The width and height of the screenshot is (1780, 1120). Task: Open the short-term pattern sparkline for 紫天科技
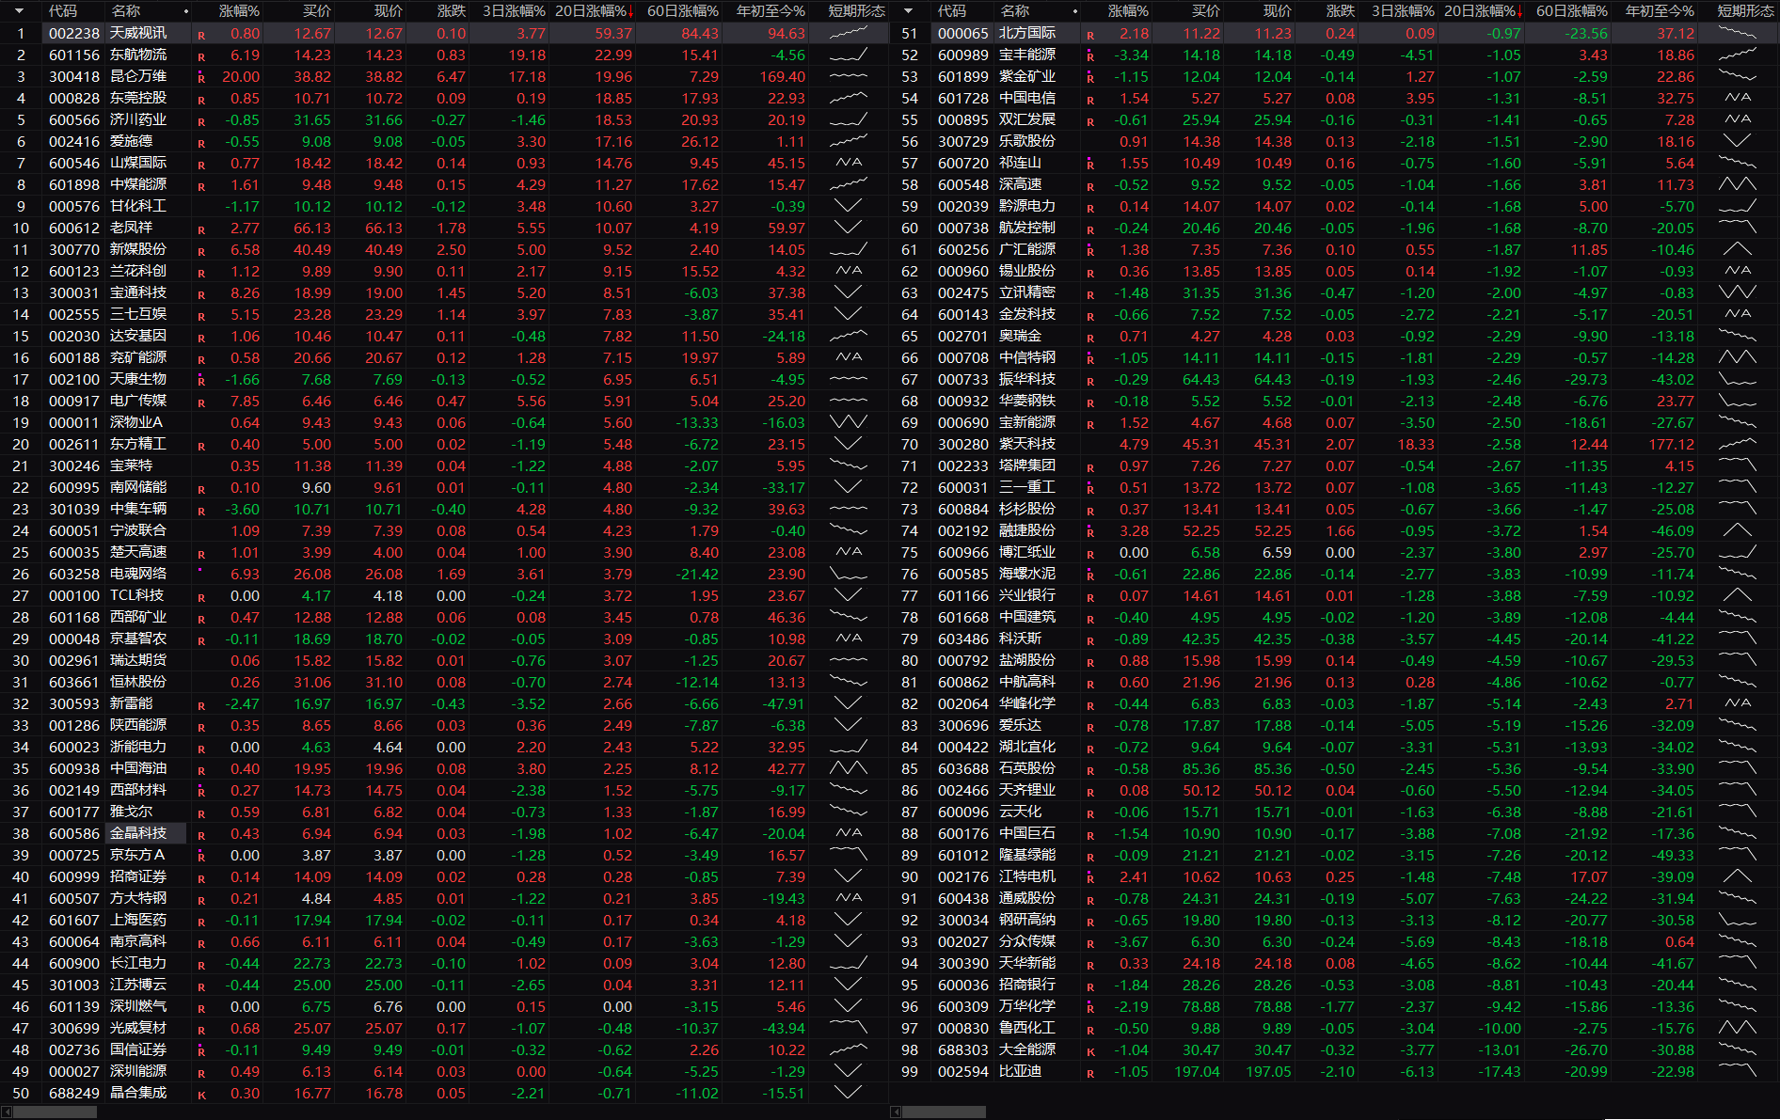(1738, 444)
